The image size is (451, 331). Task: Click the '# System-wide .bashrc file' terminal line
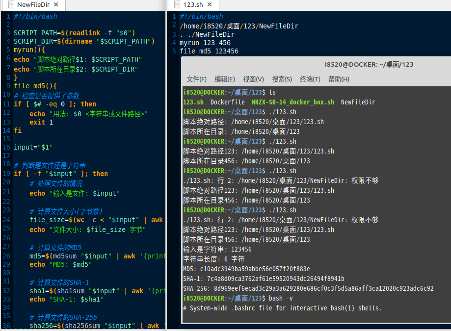click(x=283, y=308)
